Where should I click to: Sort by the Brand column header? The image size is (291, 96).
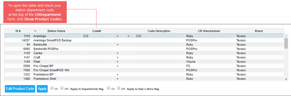[x=259, y=31]
